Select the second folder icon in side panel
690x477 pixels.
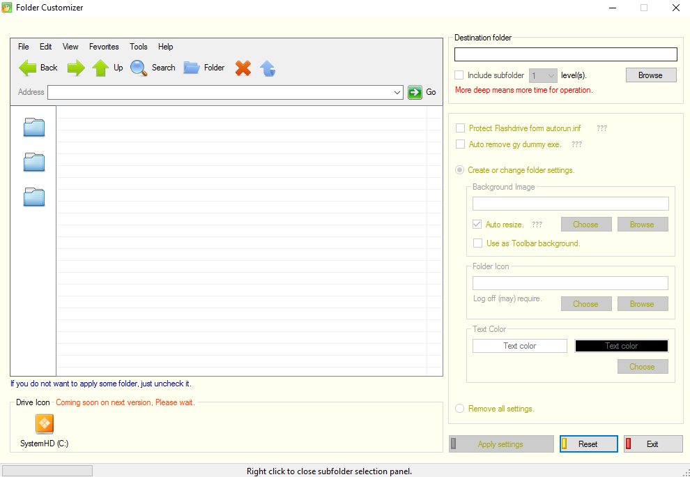(x=34, y=162)
